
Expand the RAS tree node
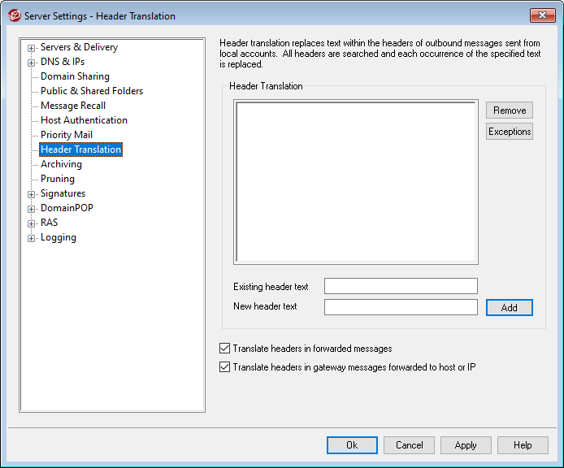tap(32, 223)
